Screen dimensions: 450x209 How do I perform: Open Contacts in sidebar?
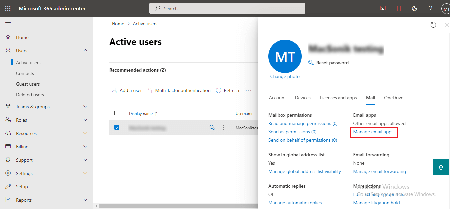(x=25, y=73)
